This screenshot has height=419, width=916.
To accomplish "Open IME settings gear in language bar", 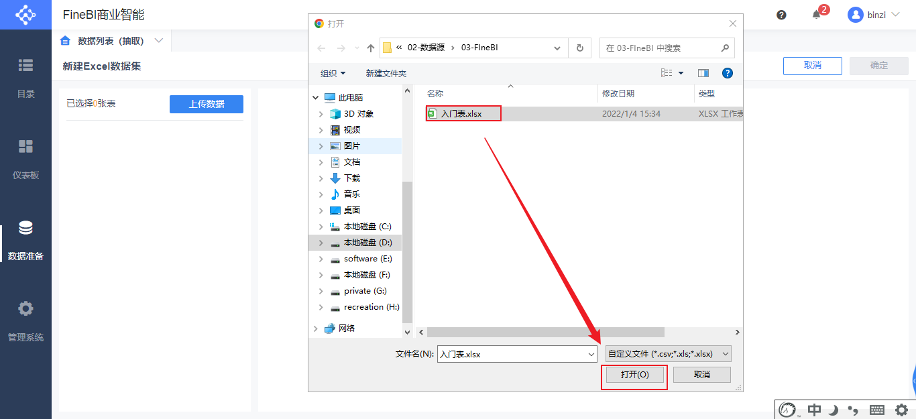I will [x=901, y=410].
